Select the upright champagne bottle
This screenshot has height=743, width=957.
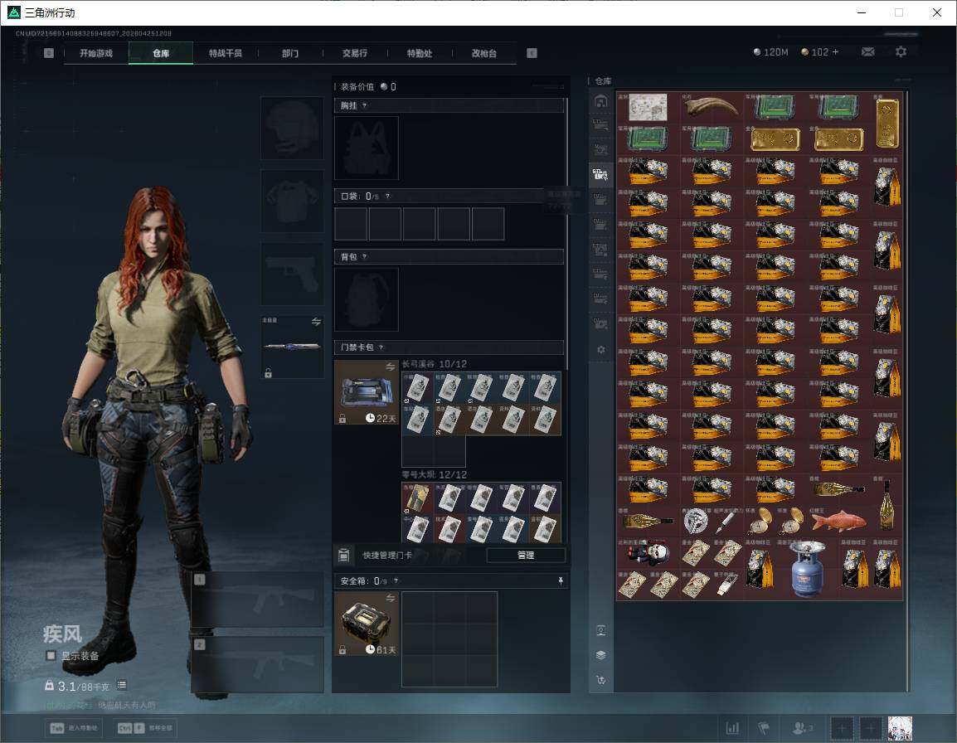(887, 506)
